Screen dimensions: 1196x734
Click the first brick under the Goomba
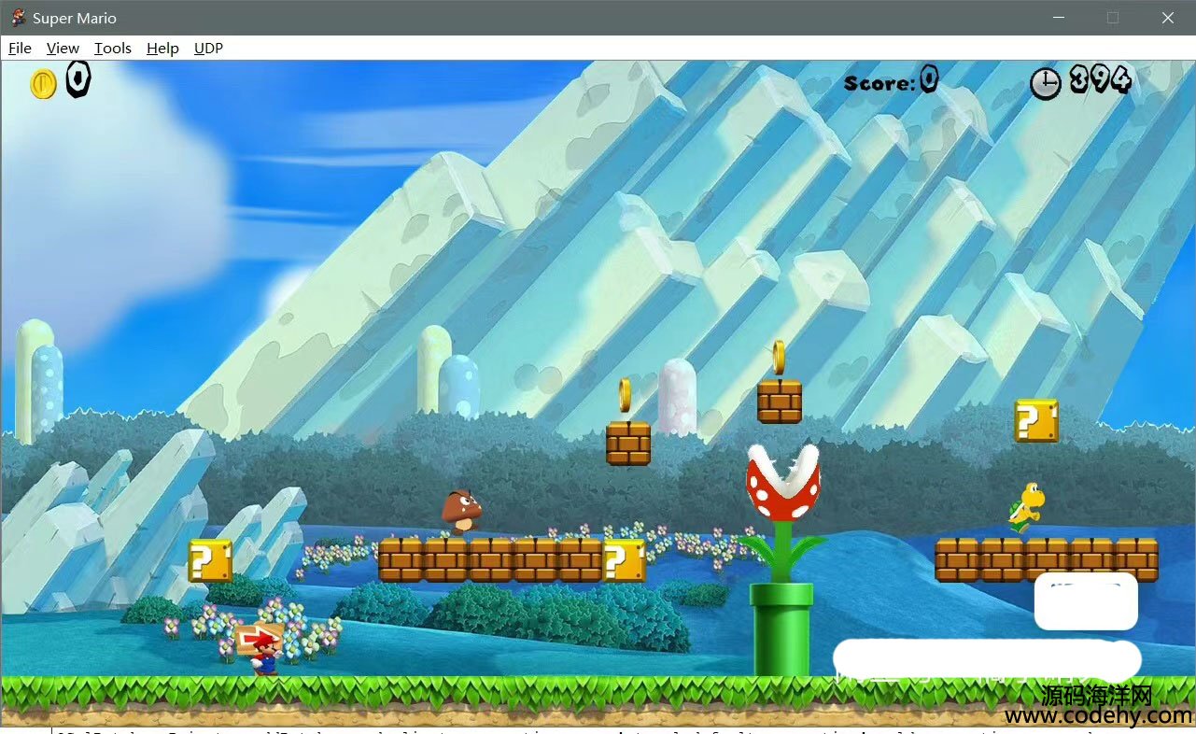401,560
